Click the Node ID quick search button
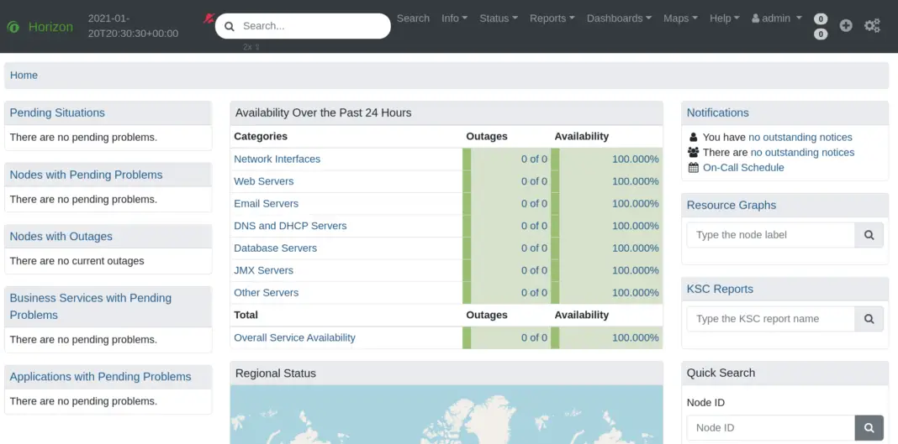This screenshot has height=444, width=898. [869, 427]
